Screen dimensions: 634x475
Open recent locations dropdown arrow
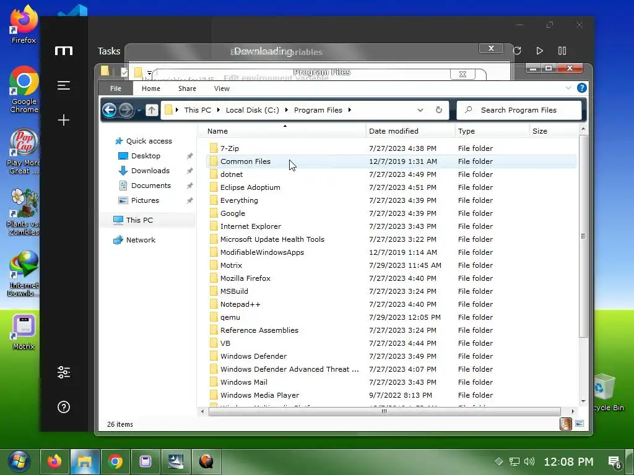click(x=139, y=110)
